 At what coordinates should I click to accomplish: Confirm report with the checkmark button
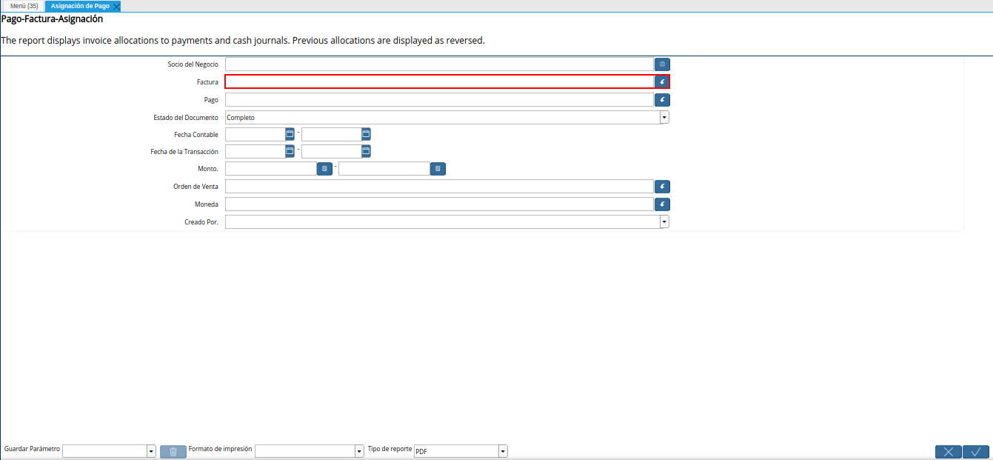tap(976, 452)
